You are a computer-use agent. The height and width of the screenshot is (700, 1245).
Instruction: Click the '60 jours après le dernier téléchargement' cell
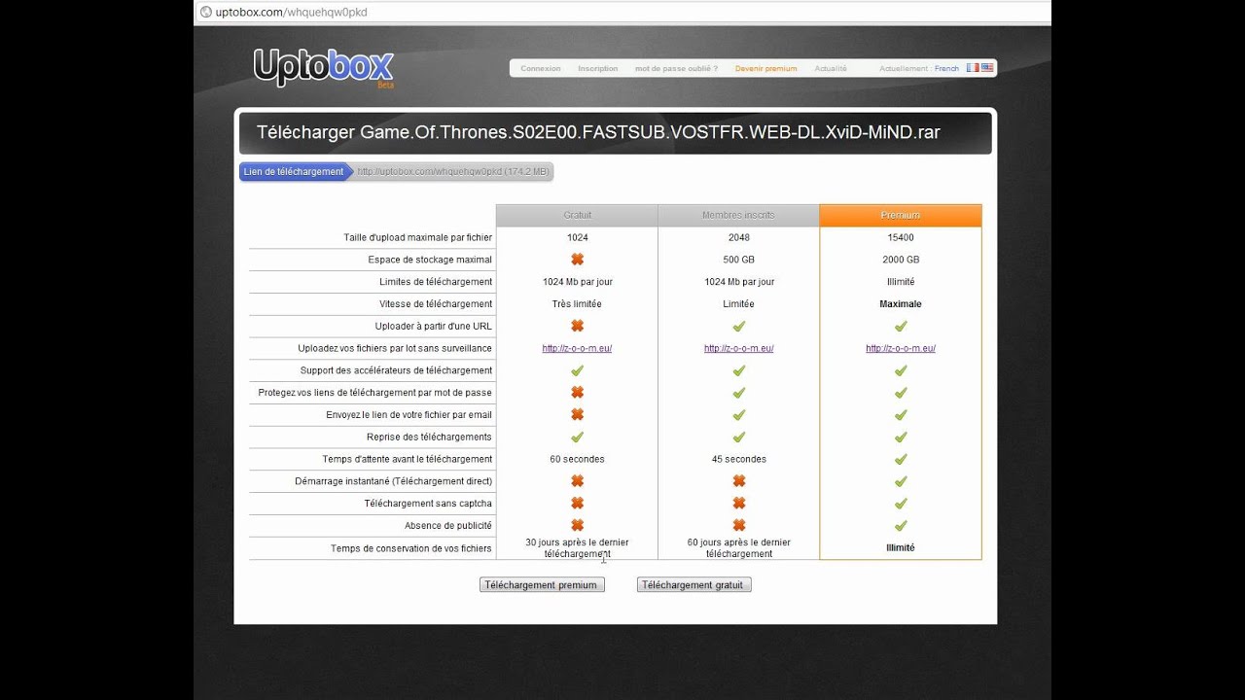pyautogui.click(x=738, y=548)
